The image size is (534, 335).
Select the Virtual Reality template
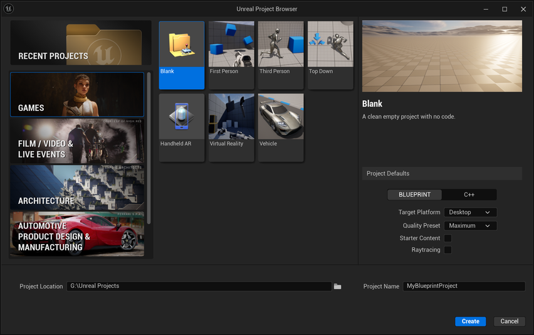pos(231,127)
